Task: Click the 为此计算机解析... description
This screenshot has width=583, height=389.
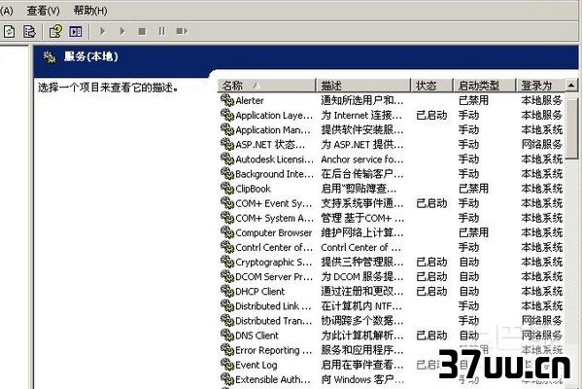Action: point(362,336)
